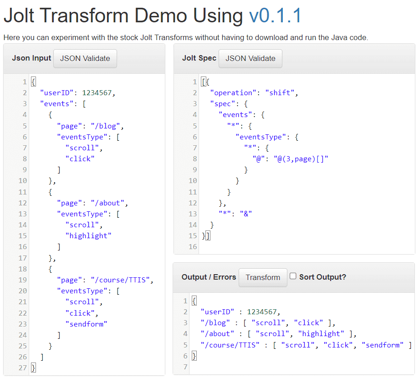The width and height of the screenshot is (419, 378).
Task: Click the "userID" : 1234567 output line
Action: (x=240, y=312)
